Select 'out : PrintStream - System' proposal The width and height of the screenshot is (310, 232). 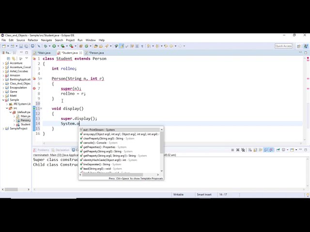(120, 130)
